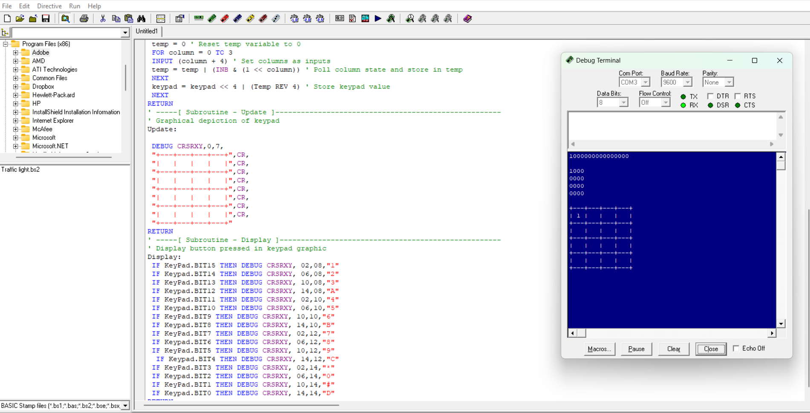Open the Edit menu
Viewport: 810px width, 413px height.
tap(24, 6)
